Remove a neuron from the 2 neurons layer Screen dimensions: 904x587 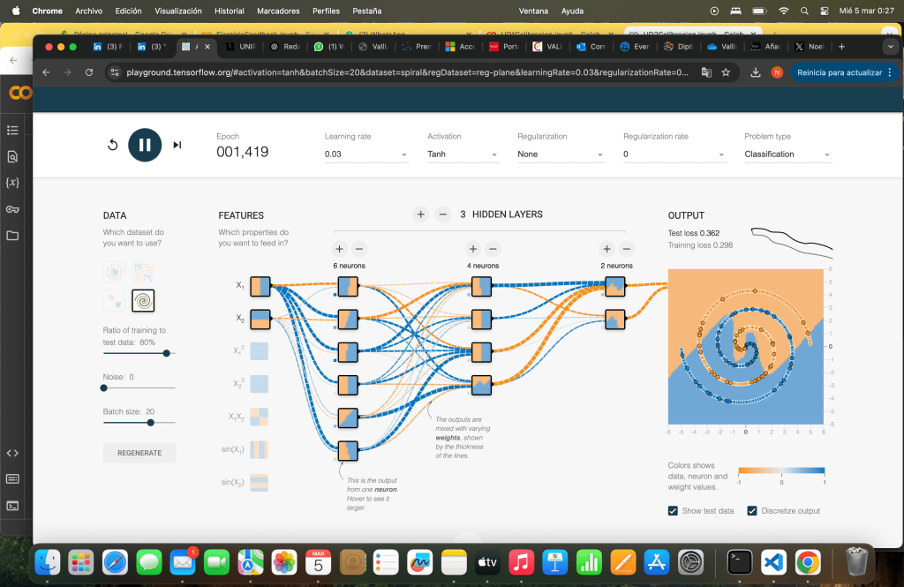(x=627, y=250)
